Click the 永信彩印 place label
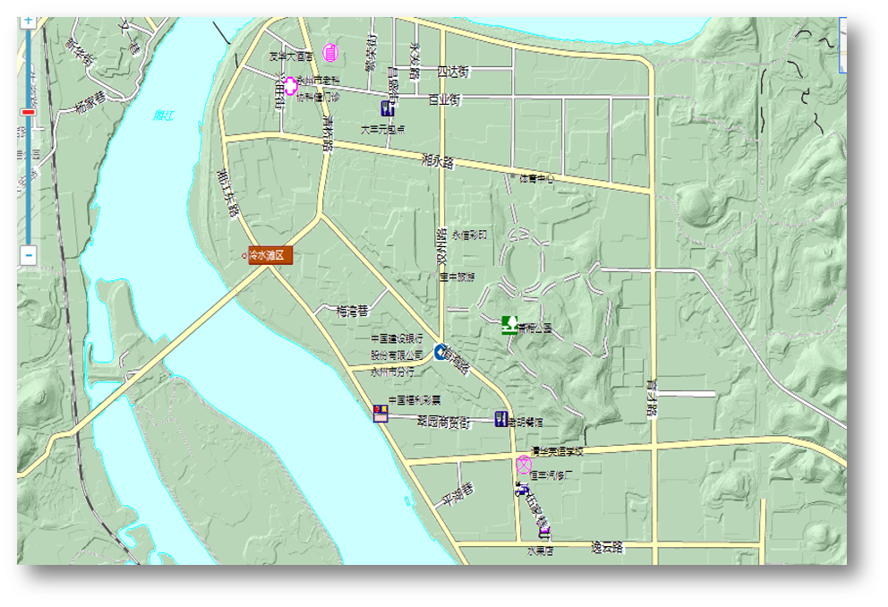 [x=469, y=235]
